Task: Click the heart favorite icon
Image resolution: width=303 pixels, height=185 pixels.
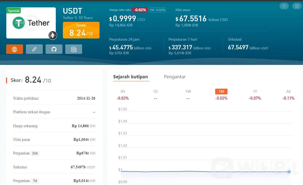Action: [284, 6]
